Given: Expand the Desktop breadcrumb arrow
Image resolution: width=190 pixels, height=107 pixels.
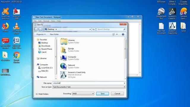Looking at the screenshot, I should coord(56,29).
